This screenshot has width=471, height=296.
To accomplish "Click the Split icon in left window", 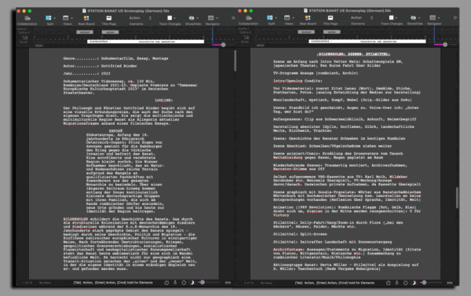I will point(49,18).
